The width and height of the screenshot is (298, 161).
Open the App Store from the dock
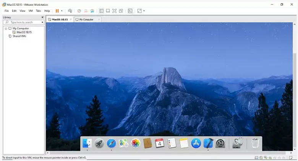(x=196, y=143)
